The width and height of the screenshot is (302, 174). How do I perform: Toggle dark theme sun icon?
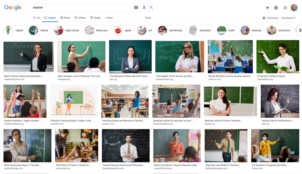pos(268,8)
